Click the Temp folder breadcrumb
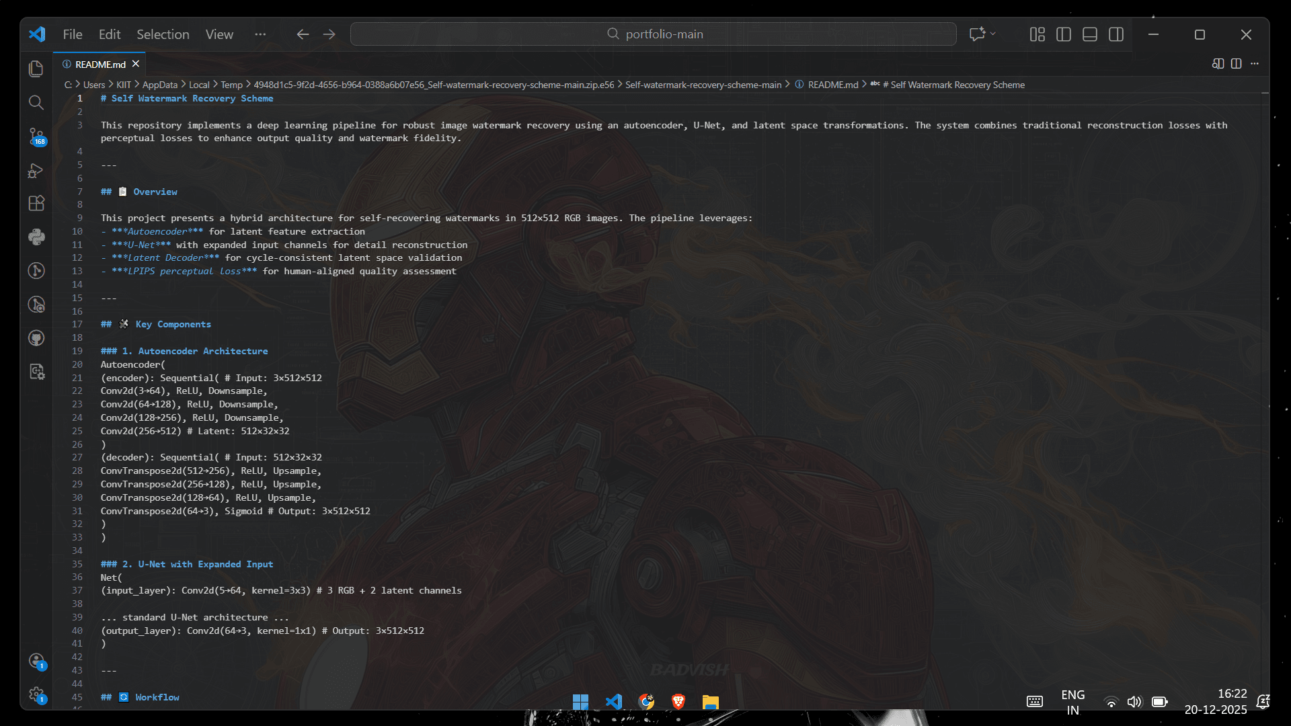1291x726 pixels. [231, 85]
